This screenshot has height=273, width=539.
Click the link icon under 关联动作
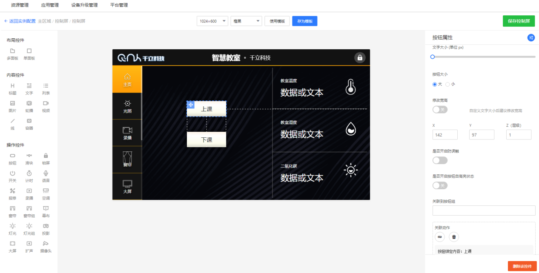click(439, 237)
